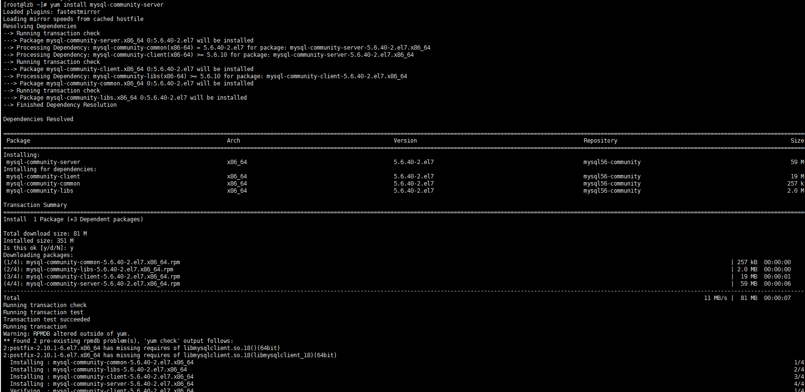Click the (1/4) mysql-community-common rpm download line
The image size is (805, 392).
[92, 262]
